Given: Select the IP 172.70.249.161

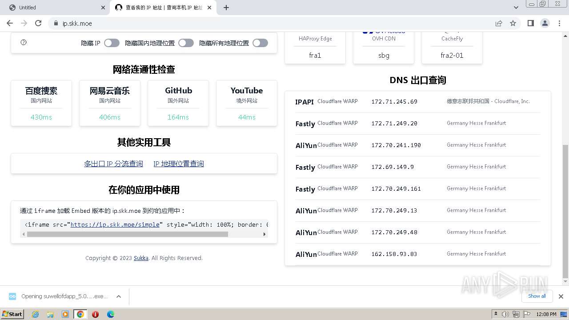Looking at the screenshot, I should pos(396,189).
